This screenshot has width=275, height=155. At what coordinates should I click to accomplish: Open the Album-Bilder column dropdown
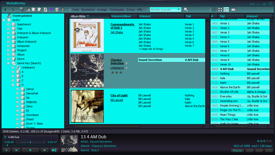coord(88,16)
